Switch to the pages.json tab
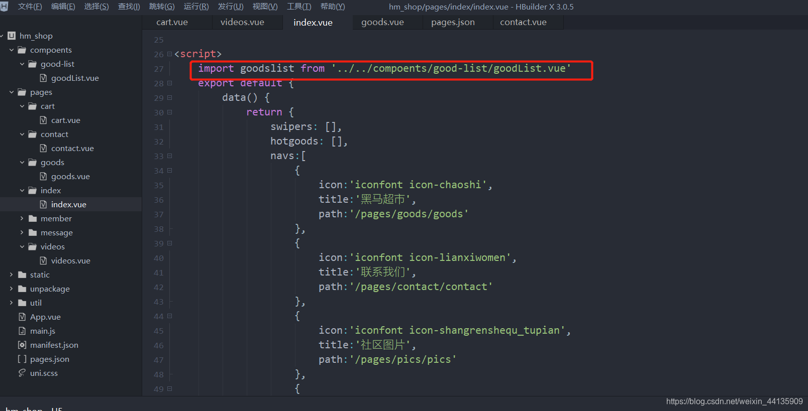 pyautogui.click(x=453, y=22)
